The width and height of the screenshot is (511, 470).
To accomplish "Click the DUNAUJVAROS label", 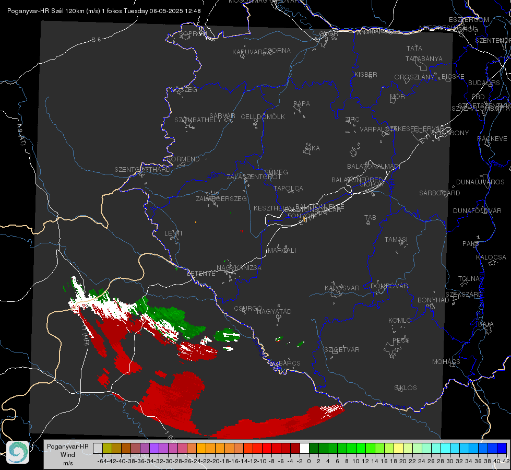I will point(480,182).
